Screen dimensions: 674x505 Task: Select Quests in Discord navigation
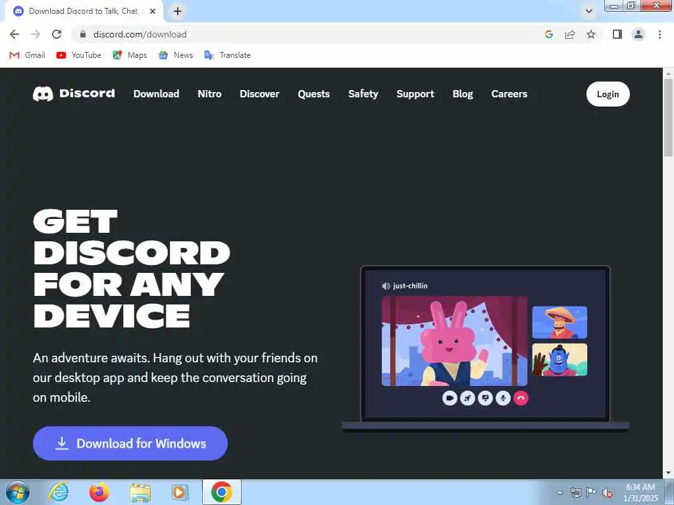coord(314,93)
